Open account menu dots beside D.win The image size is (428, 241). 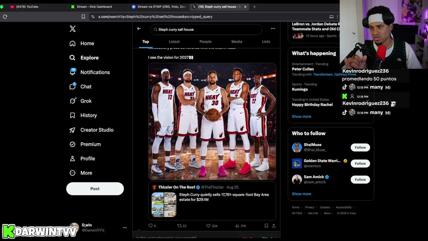pos(125,228)
